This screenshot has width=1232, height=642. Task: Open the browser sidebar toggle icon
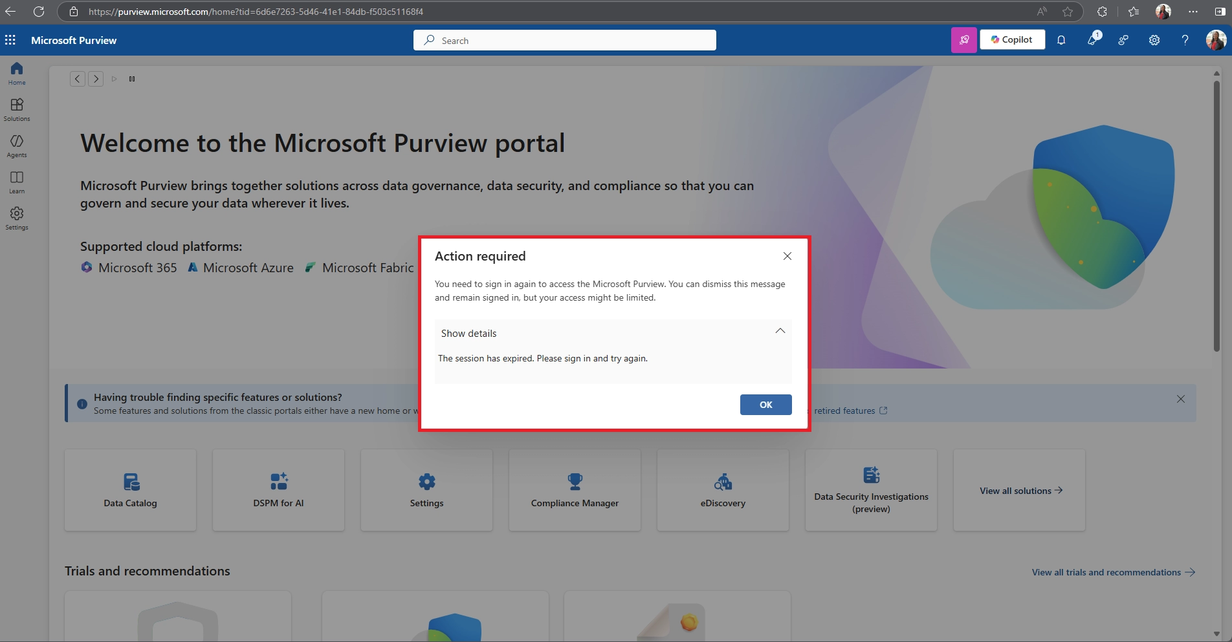point(1220,12)
